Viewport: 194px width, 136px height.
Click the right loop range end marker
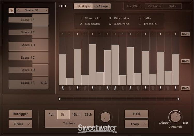click(x=178, y=99)
